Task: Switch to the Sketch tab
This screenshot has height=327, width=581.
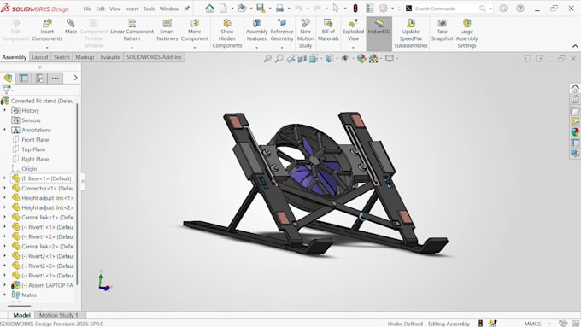Action: 62,57
